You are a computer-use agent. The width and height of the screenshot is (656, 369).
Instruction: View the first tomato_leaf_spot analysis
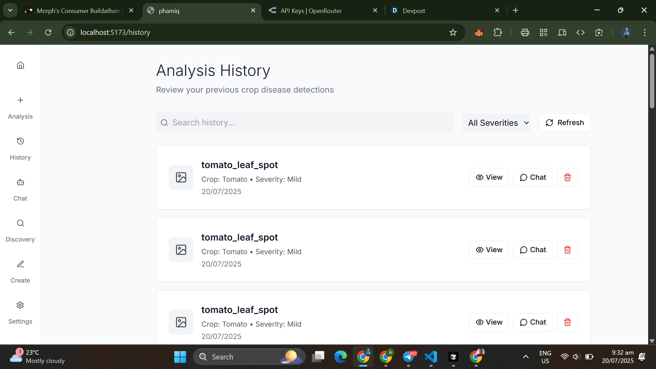(x=489, y=177)
